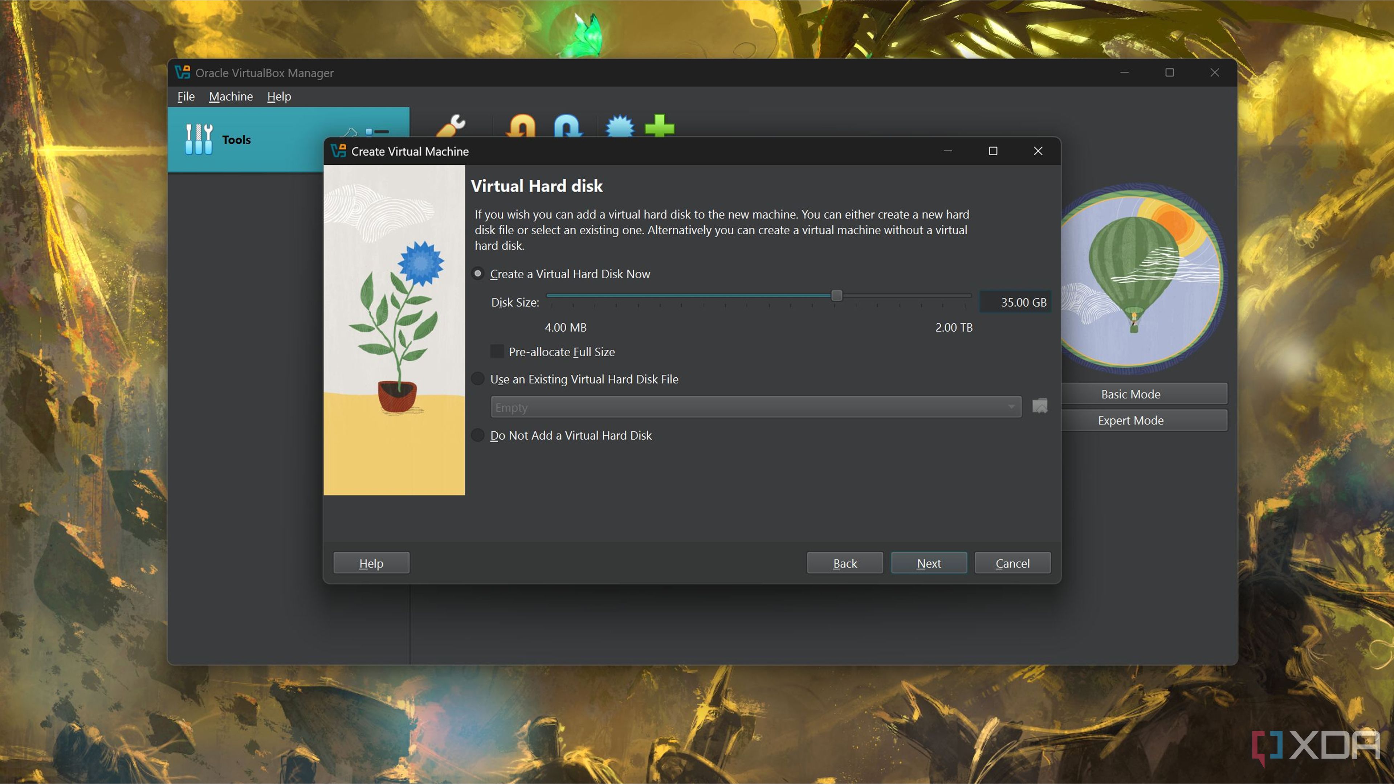The height and width of the screenshot is (784, 1394).
Task: Click the folder browse icon for existing disk
Action: 1040,406
